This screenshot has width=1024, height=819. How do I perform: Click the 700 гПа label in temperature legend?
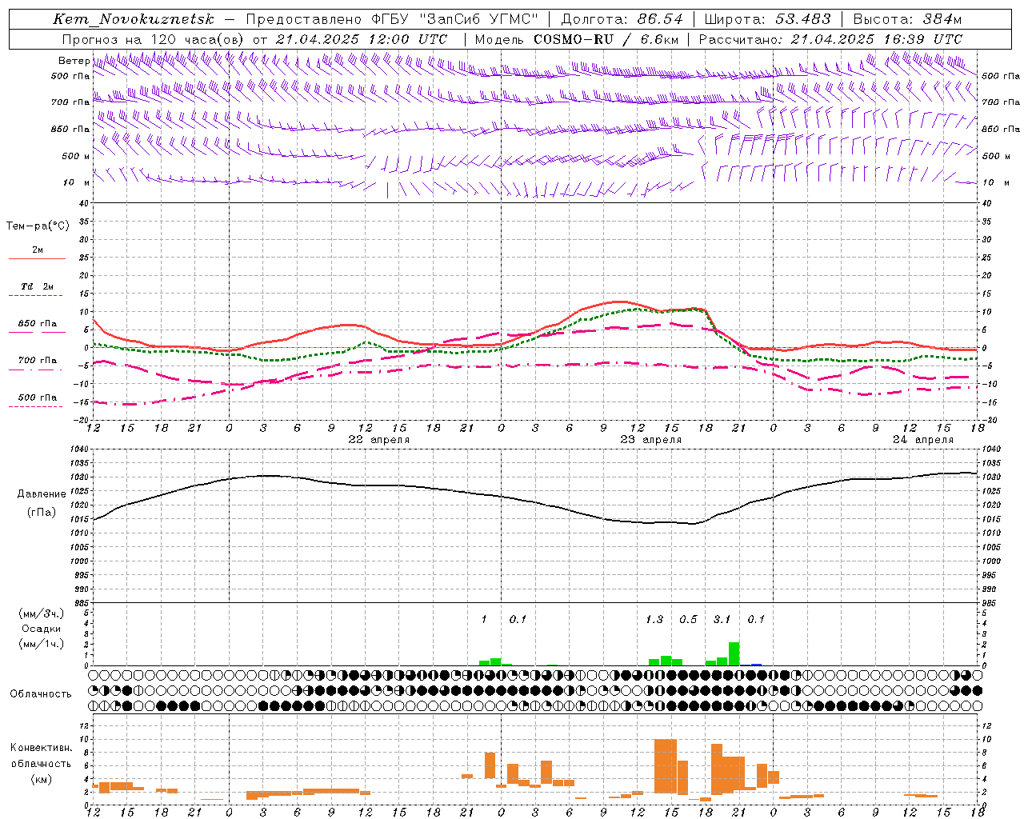click(38, 361)
